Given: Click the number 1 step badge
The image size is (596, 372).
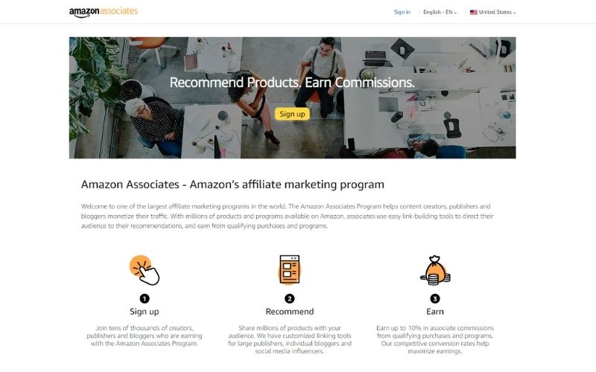Looking at the screenshot, I should point(145,298).
